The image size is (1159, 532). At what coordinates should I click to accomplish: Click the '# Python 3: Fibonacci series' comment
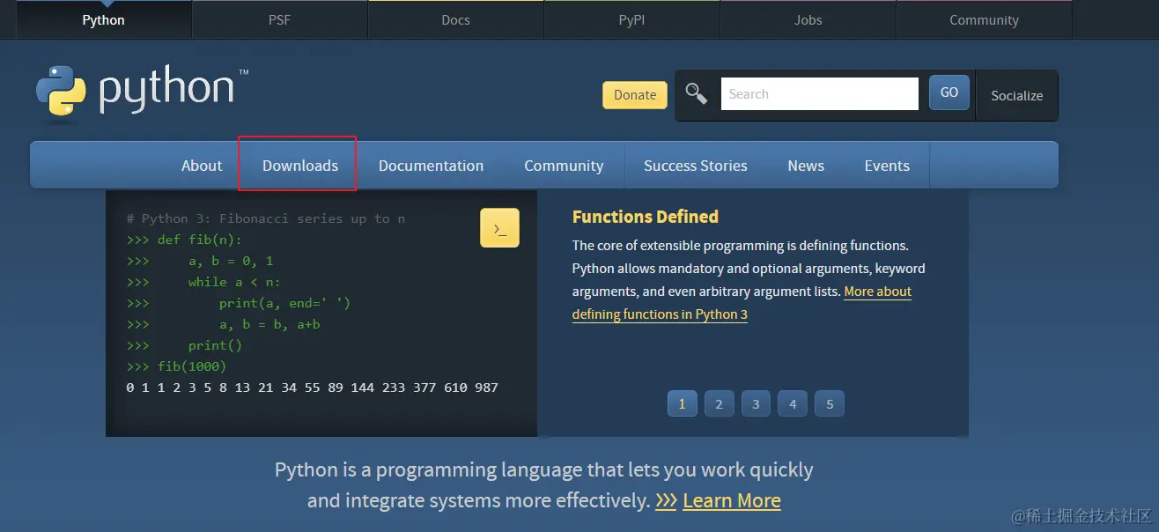pyautogui.click(x=266, y=218)
